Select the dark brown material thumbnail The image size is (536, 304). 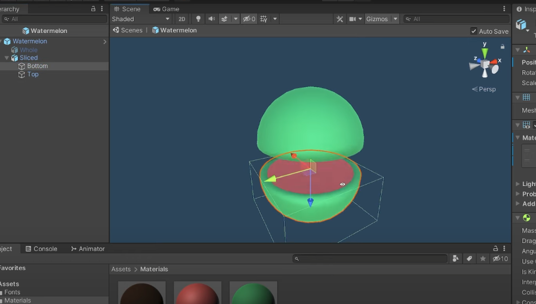point(142,293)
